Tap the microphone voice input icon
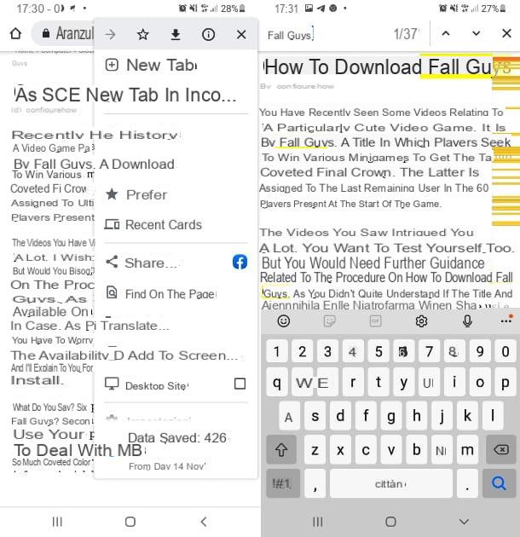This screenshot has width=520, height=537. point(467,320)
